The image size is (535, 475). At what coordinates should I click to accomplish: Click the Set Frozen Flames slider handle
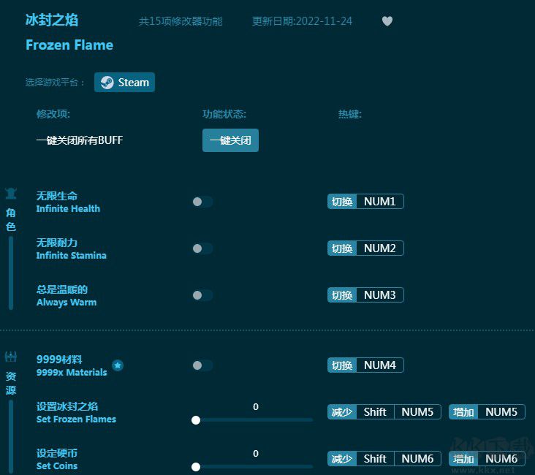pos(196,420)
